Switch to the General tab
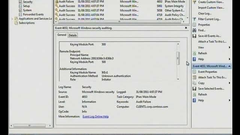 61,35
